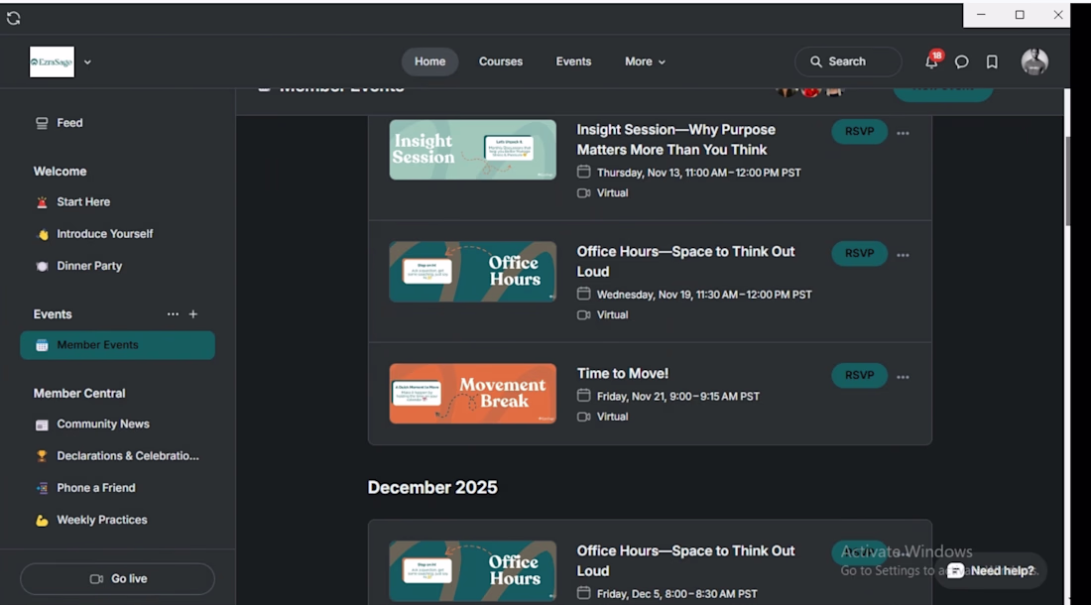Click Friday, Nov 21 date text
Viewport: 1091px width, 605px height.
click(x=678, y=397)
